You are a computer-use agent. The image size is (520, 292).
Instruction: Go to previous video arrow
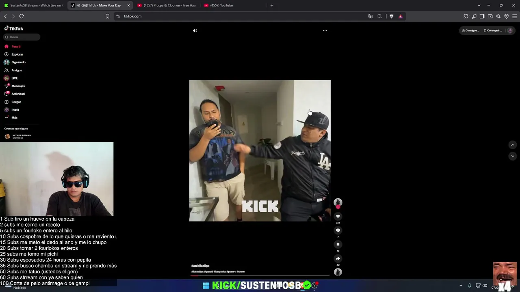click(513, 145)
